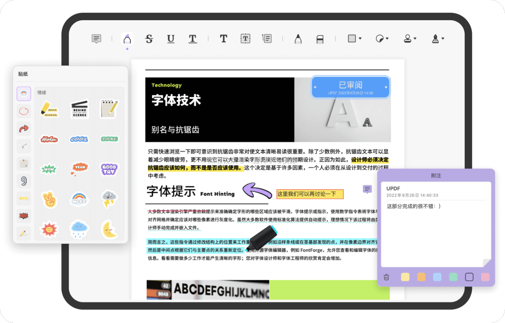
Task: Select the Highlight tool in toolbar
Action: click(x=127, y=39)
